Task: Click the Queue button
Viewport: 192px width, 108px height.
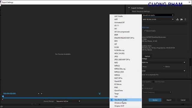Action: (155, 100)
